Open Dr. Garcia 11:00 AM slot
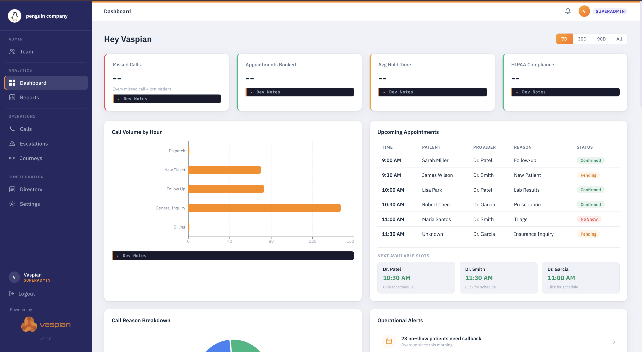The width and height of the screenshot is (642, 352). [x=581, y=278]
